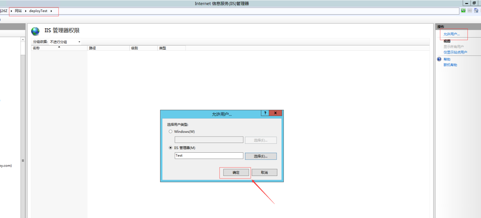Click 允许用户... action link

pos(451,34)
